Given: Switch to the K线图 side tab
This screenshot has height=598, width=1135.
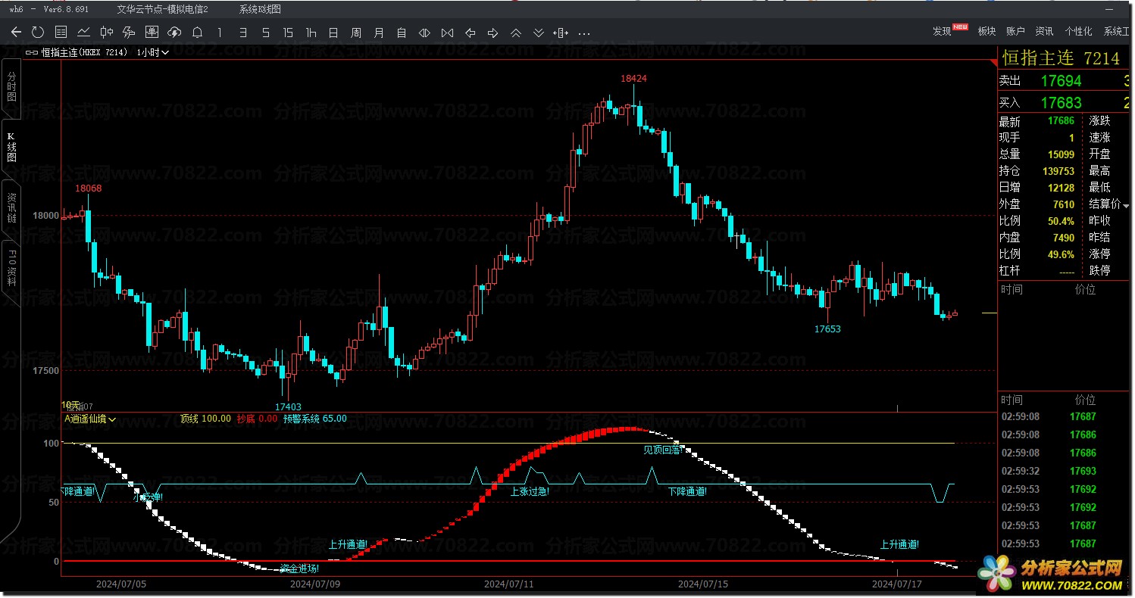Looking at the screenshot, I should coord(11,147).
